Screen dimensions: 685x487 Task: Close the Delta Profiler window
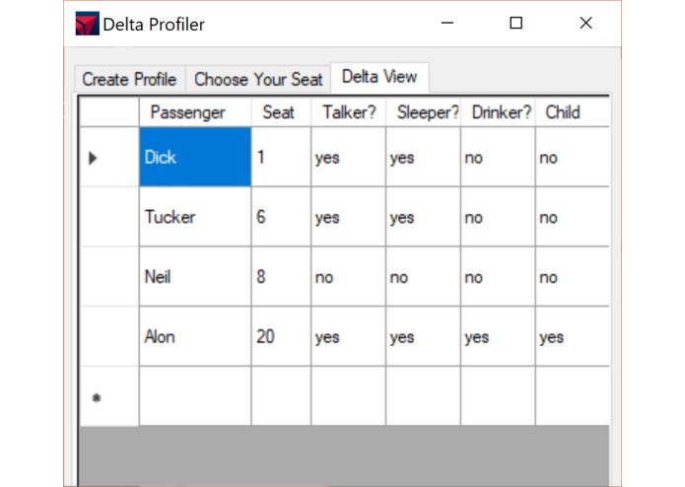coord(585,23)
